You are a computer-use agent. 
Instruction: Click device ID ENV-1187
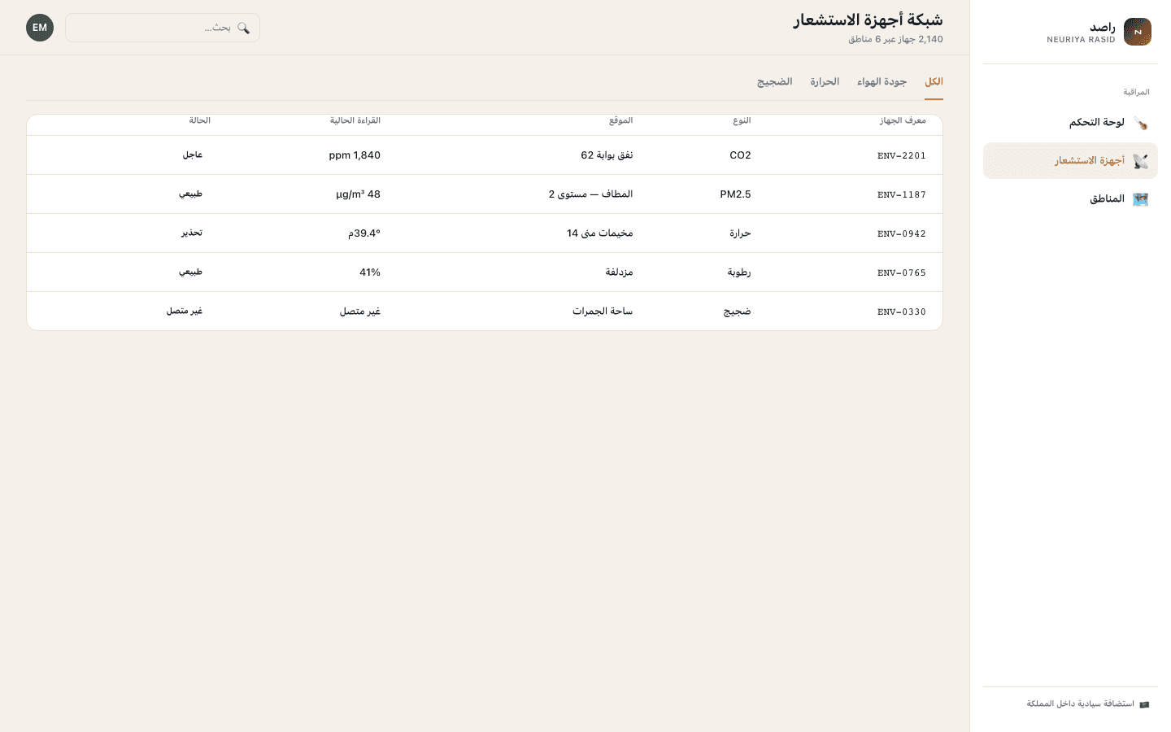902,195
